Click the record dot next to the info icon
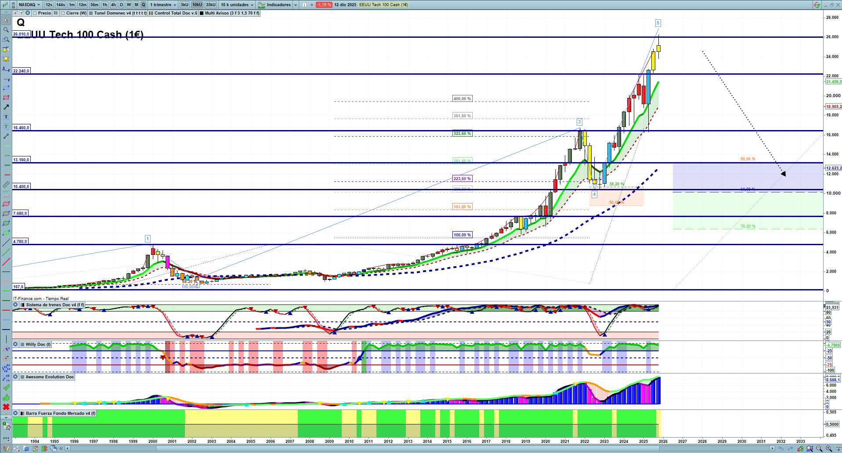This screenshot has width=842, height=453. 311,5
